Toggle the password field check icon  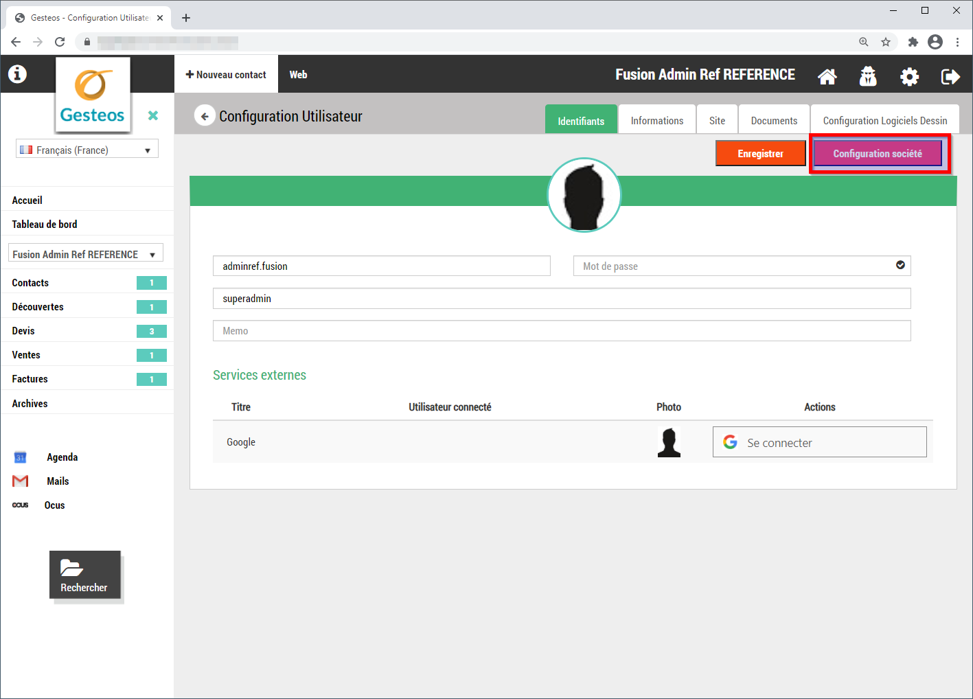(x=900, y=265)
